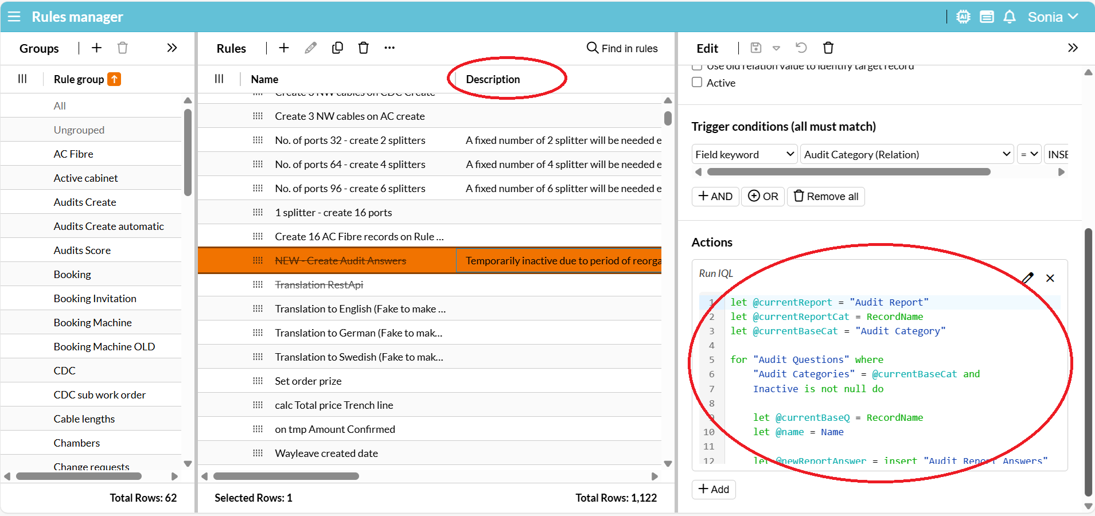This screenshot has width=1095, height=516.
Task: Add a new rule group
Action: (96, 48)
